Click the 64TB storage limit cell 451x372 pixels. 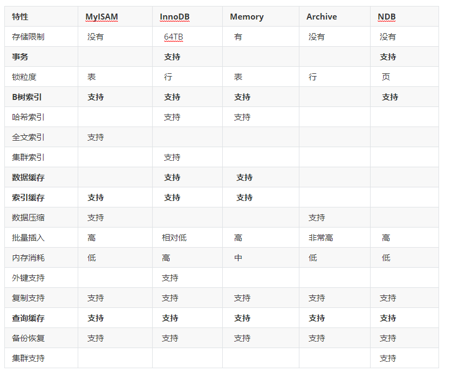click(x=173, y=37)
